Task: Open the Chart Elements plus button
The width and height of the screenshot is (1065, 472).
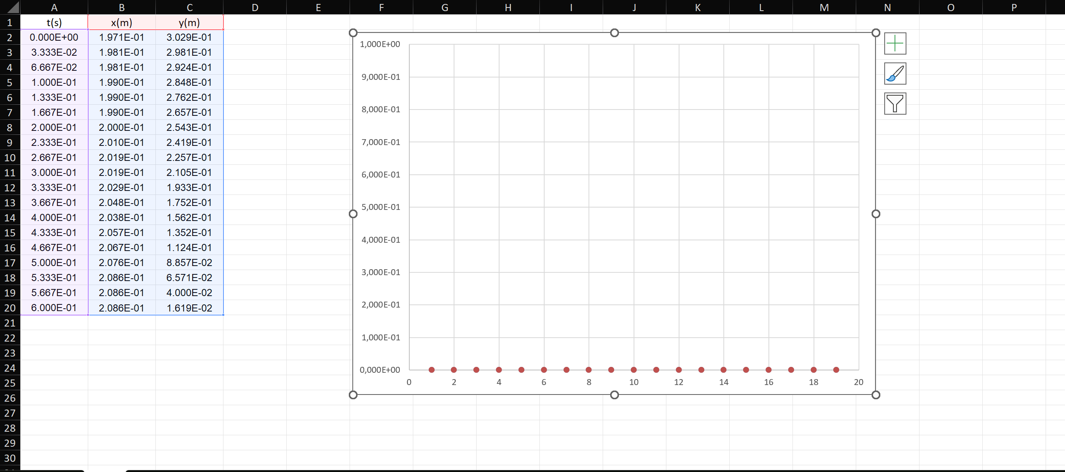Action: pyautogui.click(x=895, y=43)
